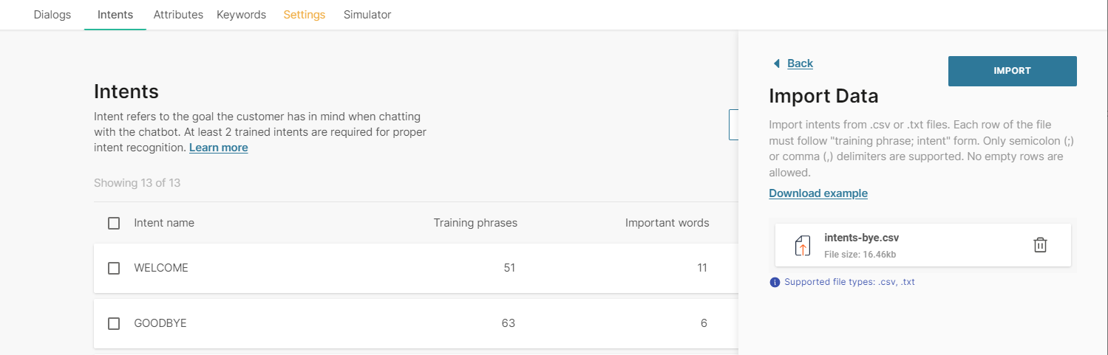Go to the Keywords tab
Image resolution: width=1108 pixels, height=355 pixels.
click(x=241, y=15)
